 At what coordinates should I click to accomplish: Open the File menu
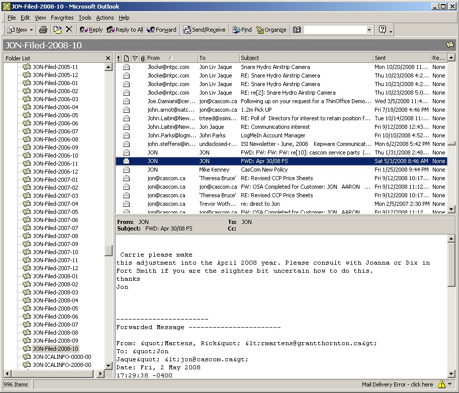(x=12, y=18)
